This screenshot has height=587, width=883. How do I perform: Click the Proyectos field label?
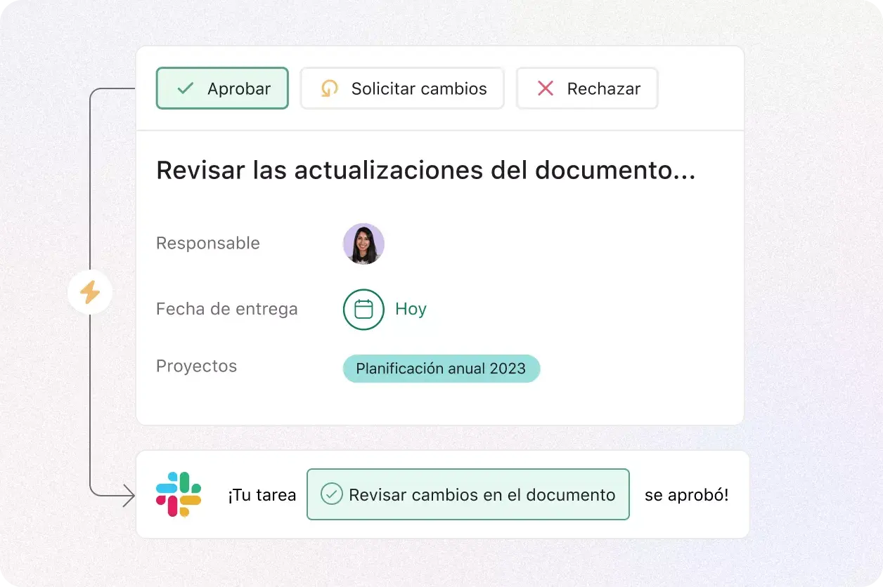pos(196,366)
